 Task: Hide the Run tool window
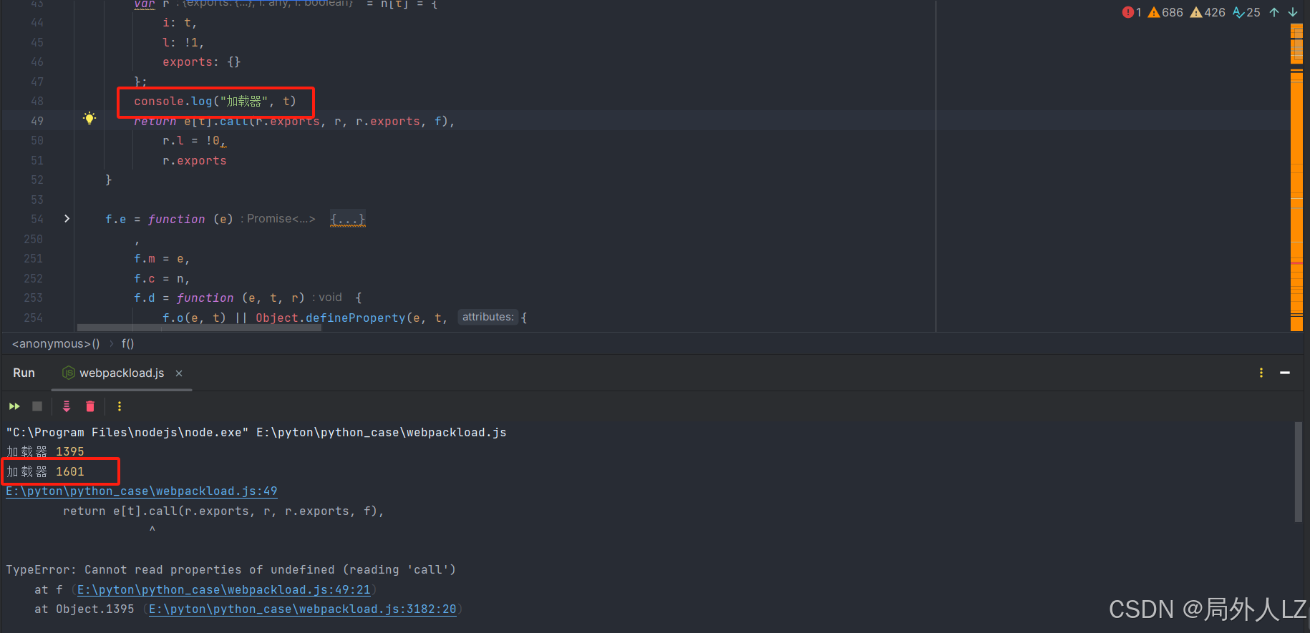pyautogui.click(x=1285, y=373)
